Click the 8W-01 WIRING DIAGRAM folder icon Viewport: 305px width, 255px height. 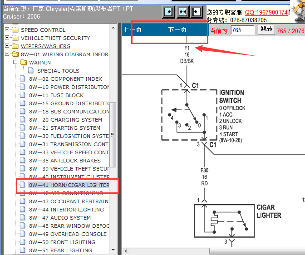click(x=15, y=54)
